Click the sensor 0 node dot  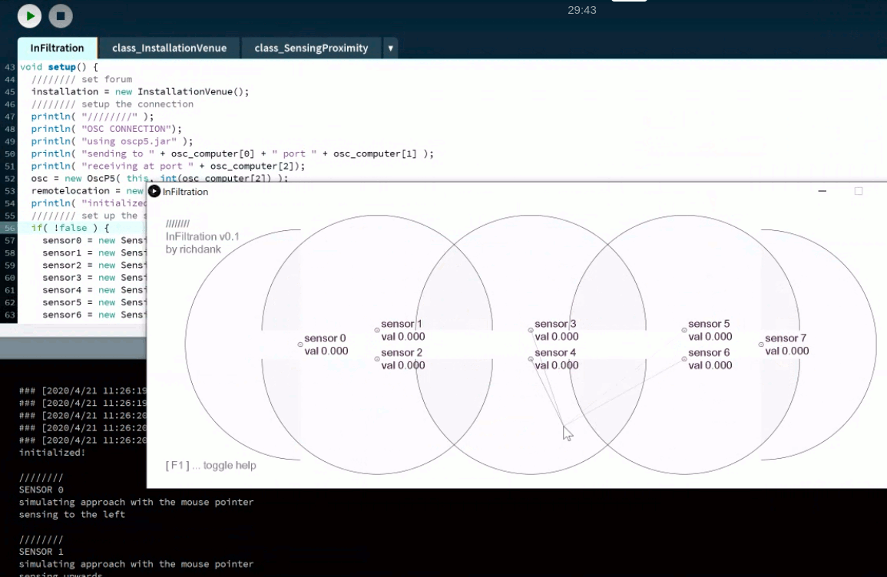[300, 345]
